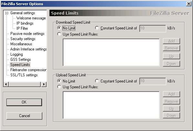The width and height of the screenshot is (193, 131).
Task: Open the Logging options page
Action: point(16,54)
